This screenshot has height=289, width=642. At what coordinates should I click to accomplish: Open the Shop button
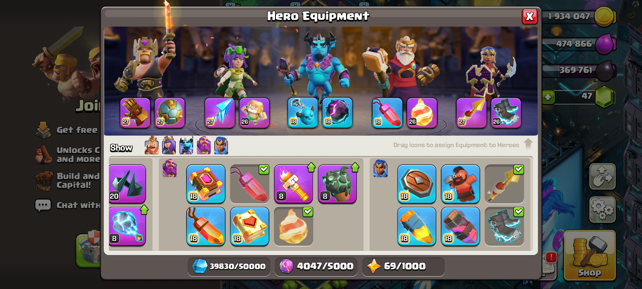pyautogui.click(x=590, y=256)
